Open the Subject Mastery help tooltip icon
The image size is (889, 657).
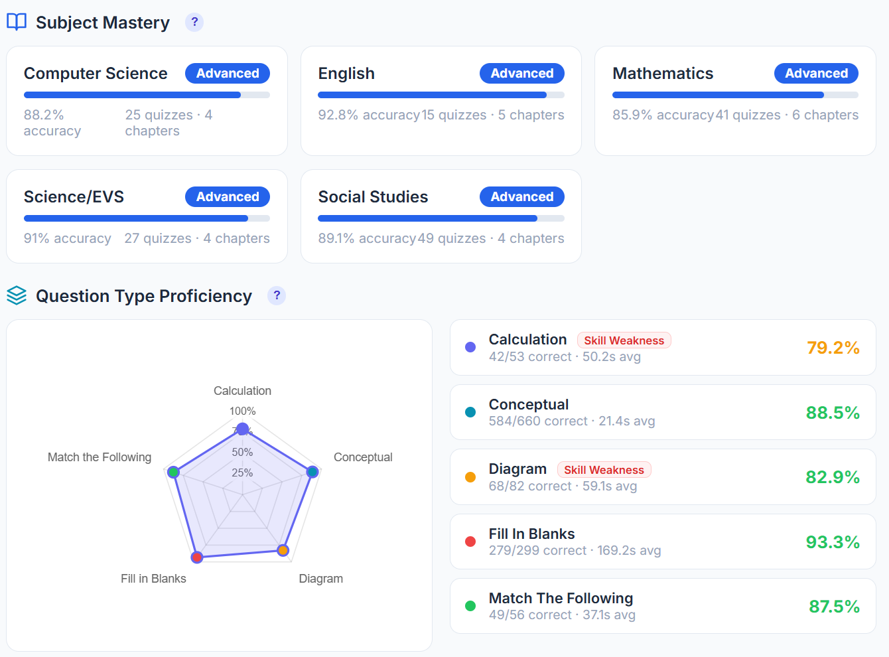(194, 22)
